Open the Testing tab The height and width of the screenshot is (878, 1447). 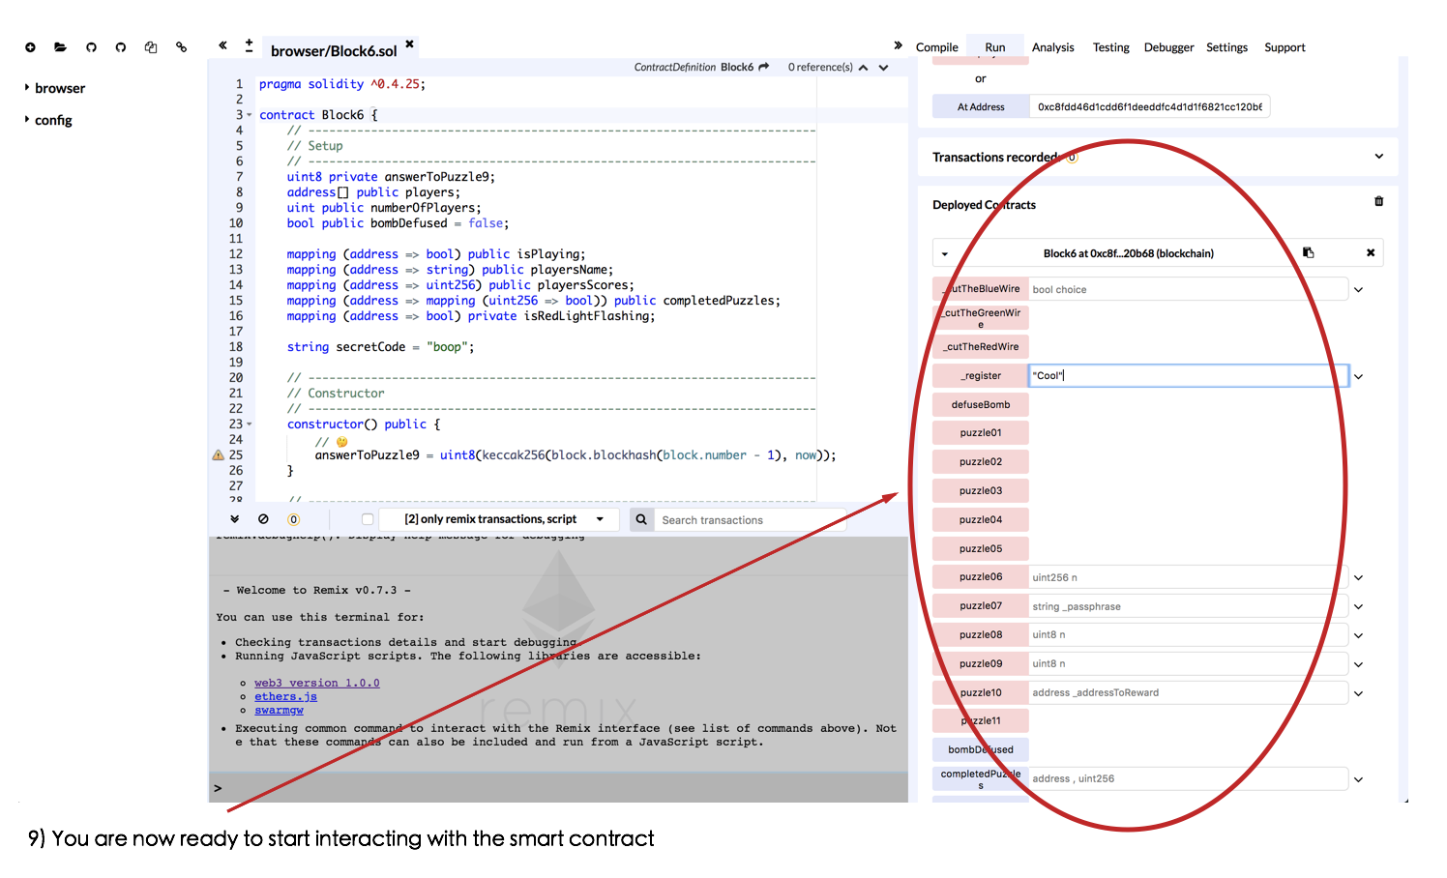(x=1110, y=47)
